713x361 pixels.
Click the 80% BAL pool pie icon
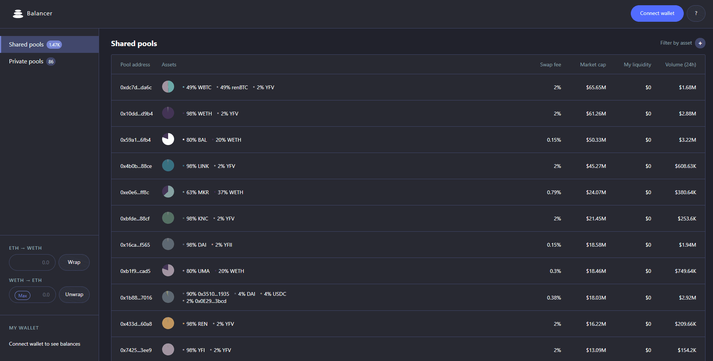(x=168, y=139)
